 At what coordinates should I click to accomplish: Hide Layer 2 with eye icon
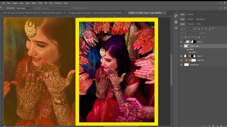[181, 42]
